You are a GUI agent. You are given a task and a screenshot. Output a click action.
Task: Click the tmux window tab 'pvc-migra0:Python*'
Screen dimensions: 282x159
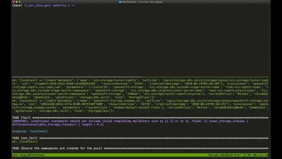coord(28,155)
